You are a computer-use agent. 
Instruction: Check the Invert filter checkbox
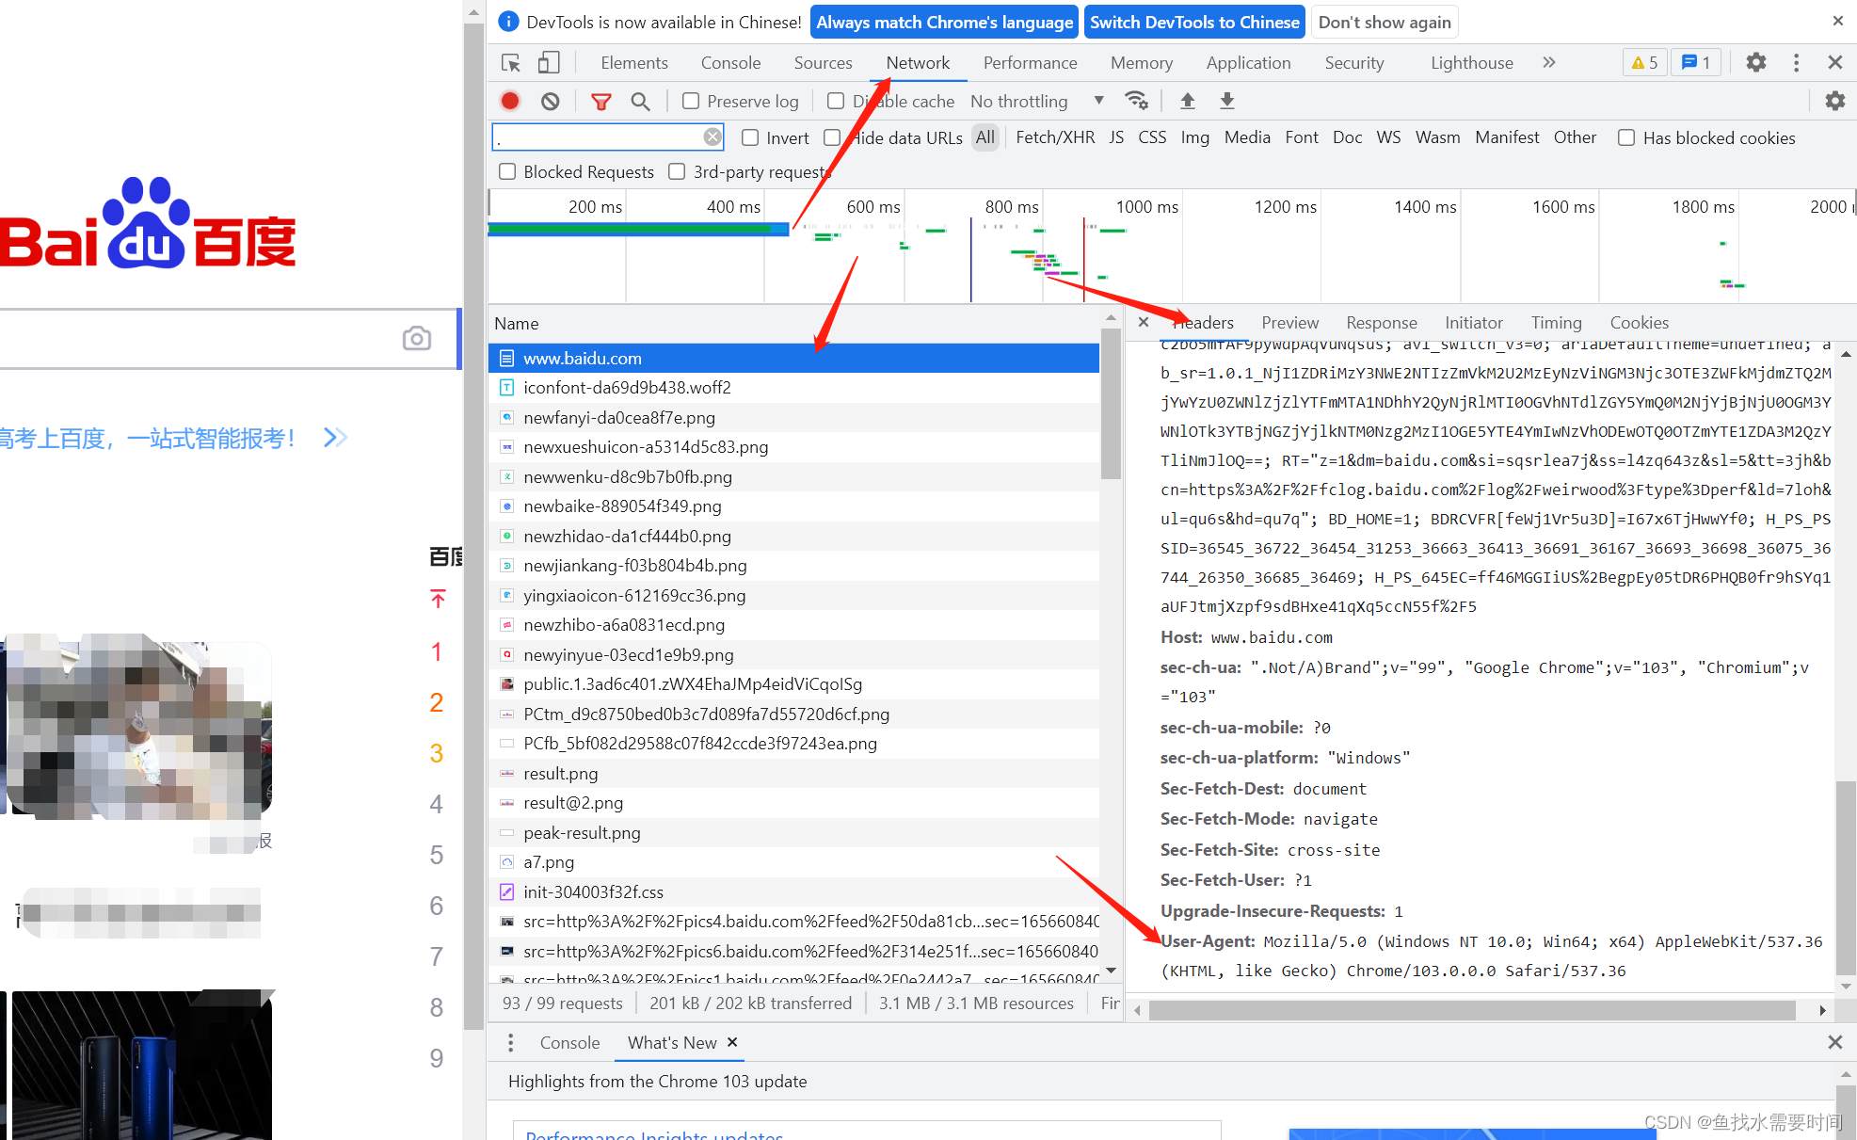click(x=750, y=138)
